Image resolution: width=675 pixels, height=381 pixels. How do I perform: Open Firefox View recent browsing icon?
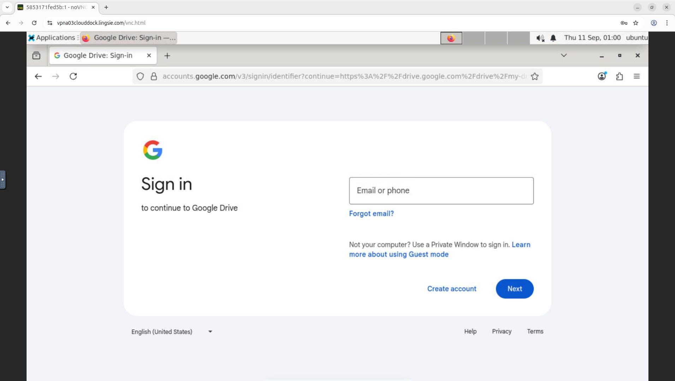[x=36, y=55]
